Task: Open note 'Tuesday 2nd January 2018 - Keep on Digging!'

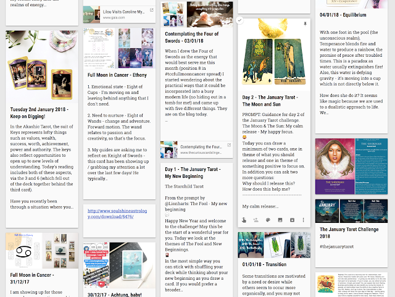Action: pos(39,113)
